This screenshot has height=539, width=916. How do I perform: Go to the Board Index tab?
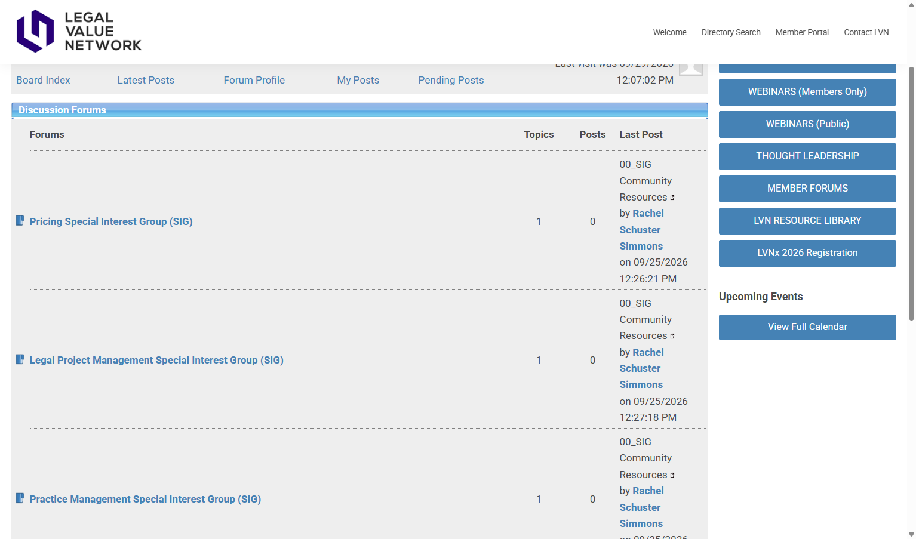[43, 80]
